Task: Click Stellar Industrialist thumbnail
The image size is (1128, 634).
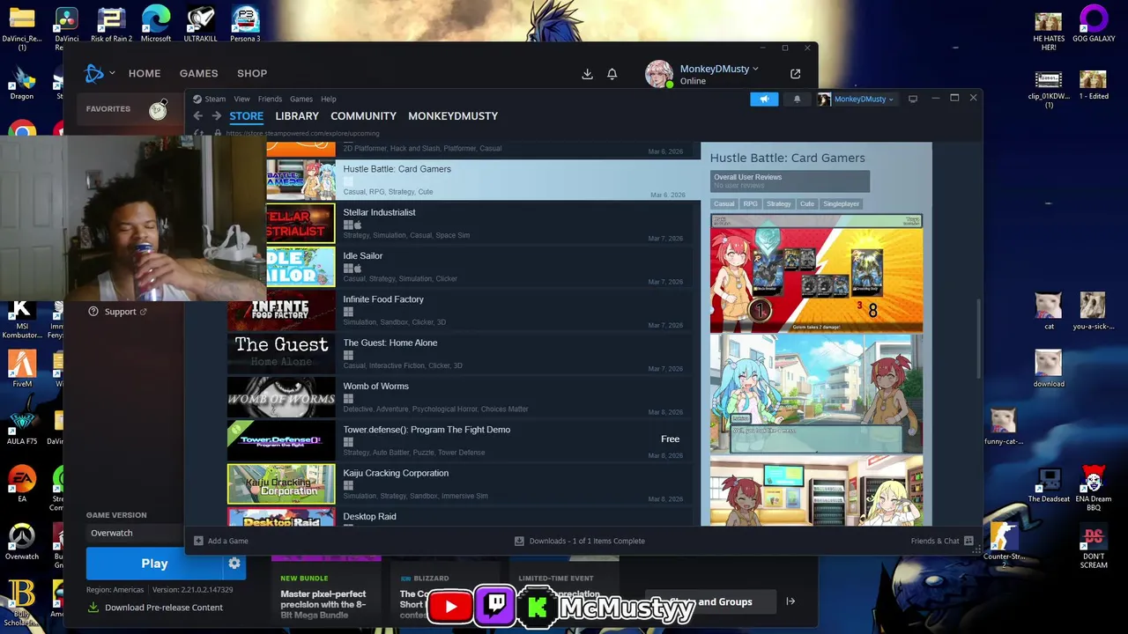Action: tap(301, 223)
